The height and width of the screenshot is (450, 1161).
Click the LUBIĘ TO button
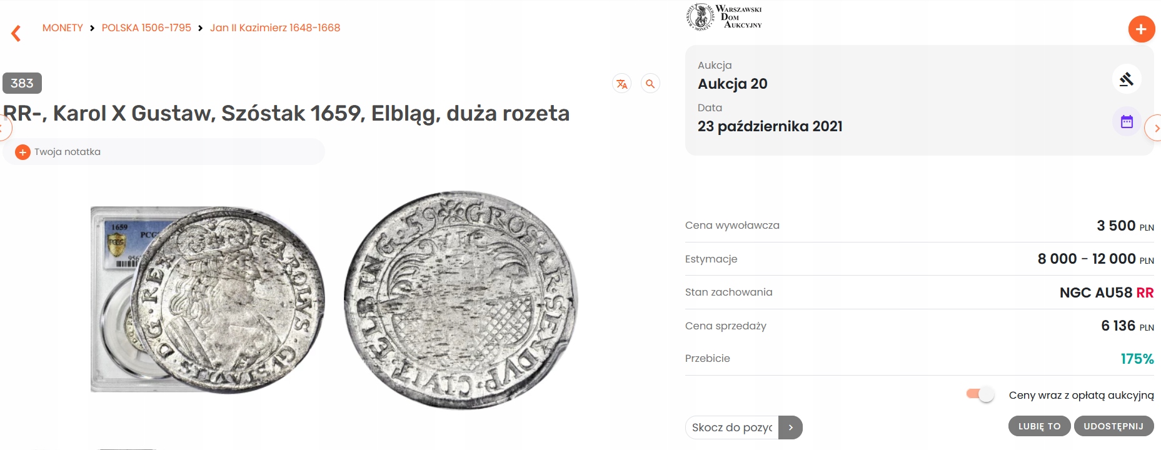[x=1039, y=426]
